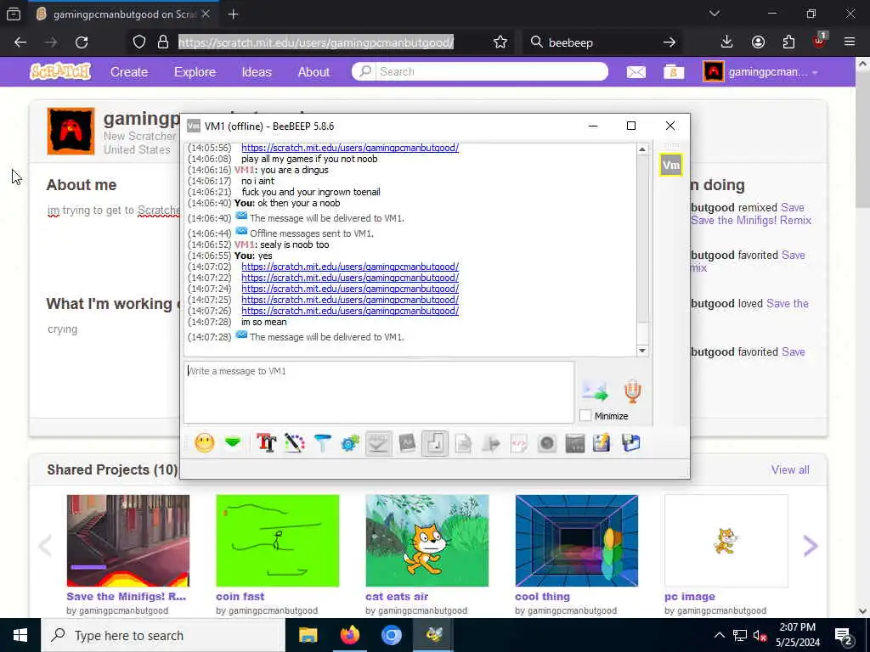Open the Firefox hamburger menu
The width and height of the screenshot is (870, 652).
pyautogui.click(x=850, y=42)
